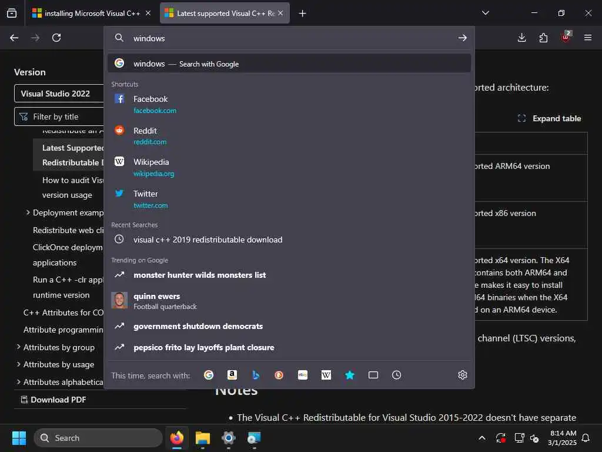Select trending suggestion 'quinn ewers'

(x=289, y=301)
